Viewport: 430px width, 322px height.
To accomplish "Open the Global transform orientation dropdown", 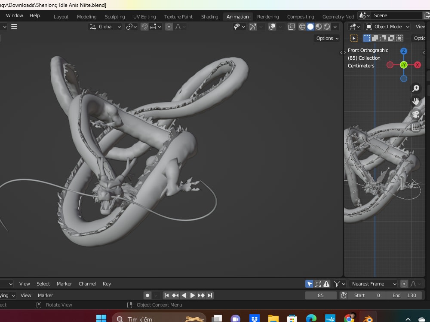I will [x=105, y=27].
